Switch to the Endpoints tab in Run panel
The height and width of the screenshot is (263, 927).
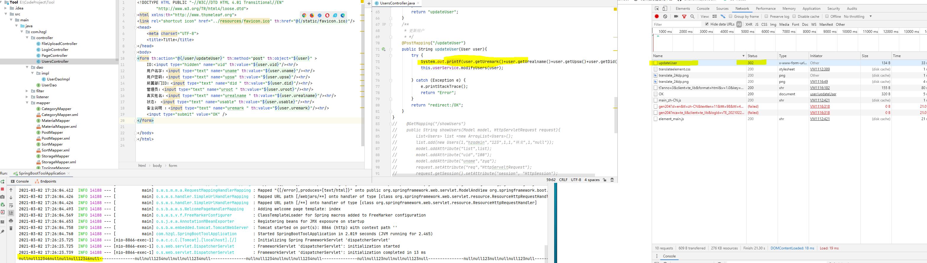click(45, 181)
